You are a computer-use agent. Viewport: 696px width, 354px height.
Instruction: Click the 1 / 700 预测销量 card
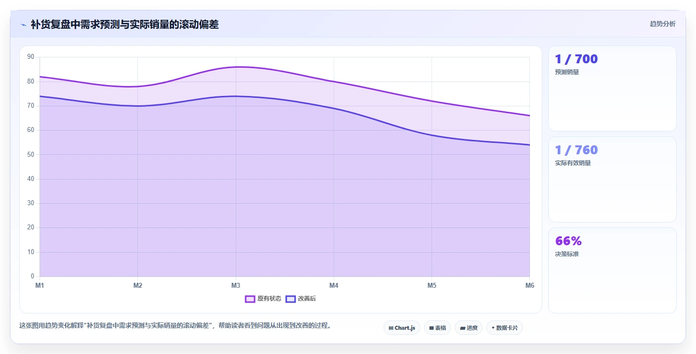[x=612, y=88]
